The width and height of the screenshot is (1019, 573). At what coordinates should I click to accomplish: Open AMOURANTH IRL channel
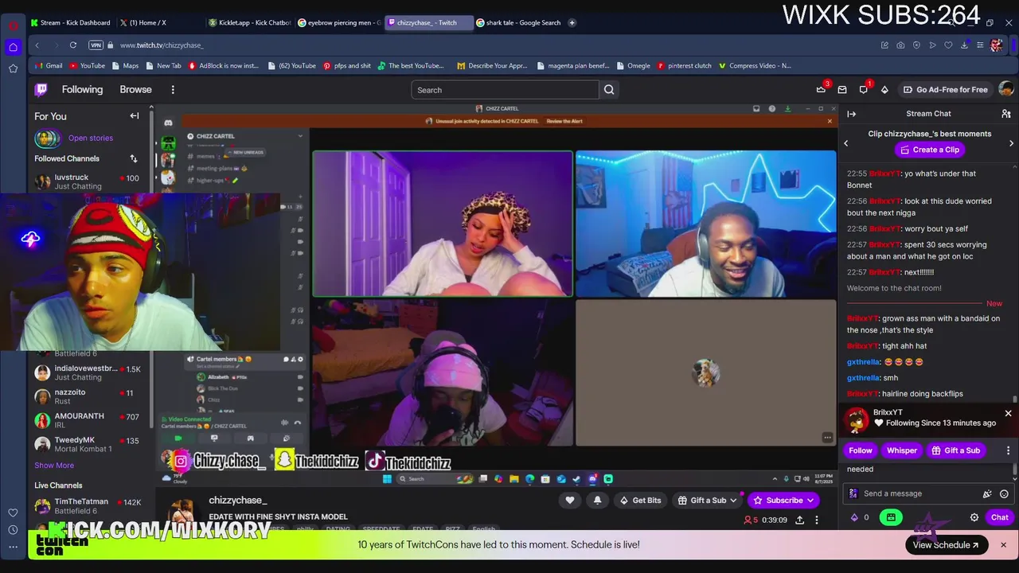(x=87, y=420)
